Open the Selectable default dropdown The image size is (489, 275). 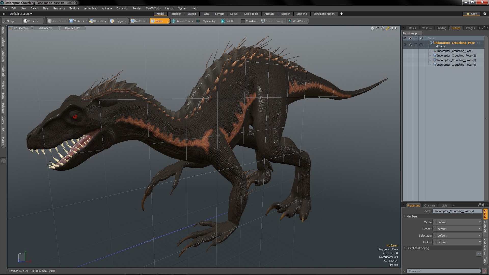[x=459, y=236]
